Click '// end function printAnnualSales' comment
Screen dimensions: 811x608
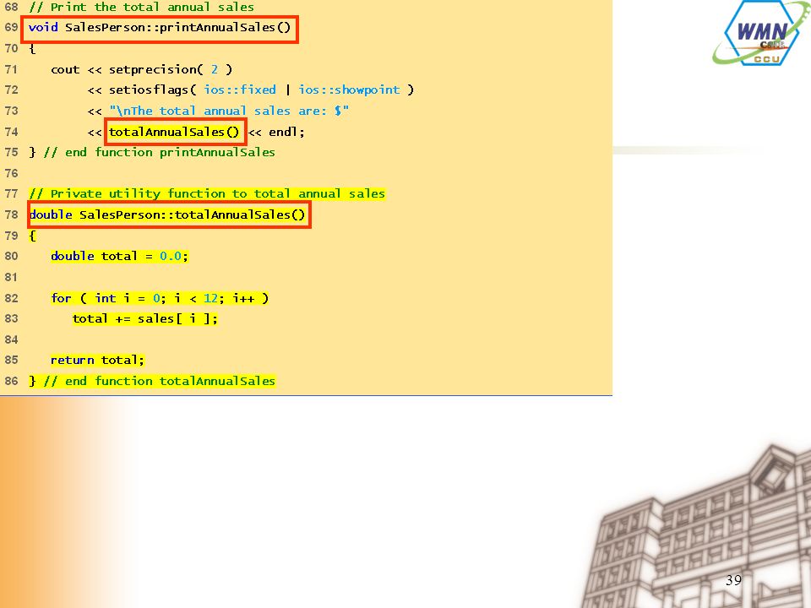click(x=160, y=153)
